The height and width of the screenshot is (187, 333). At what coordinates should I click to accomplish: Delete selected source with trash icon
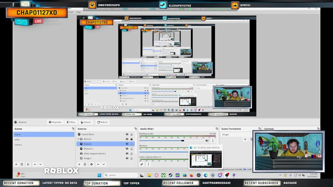85,164
